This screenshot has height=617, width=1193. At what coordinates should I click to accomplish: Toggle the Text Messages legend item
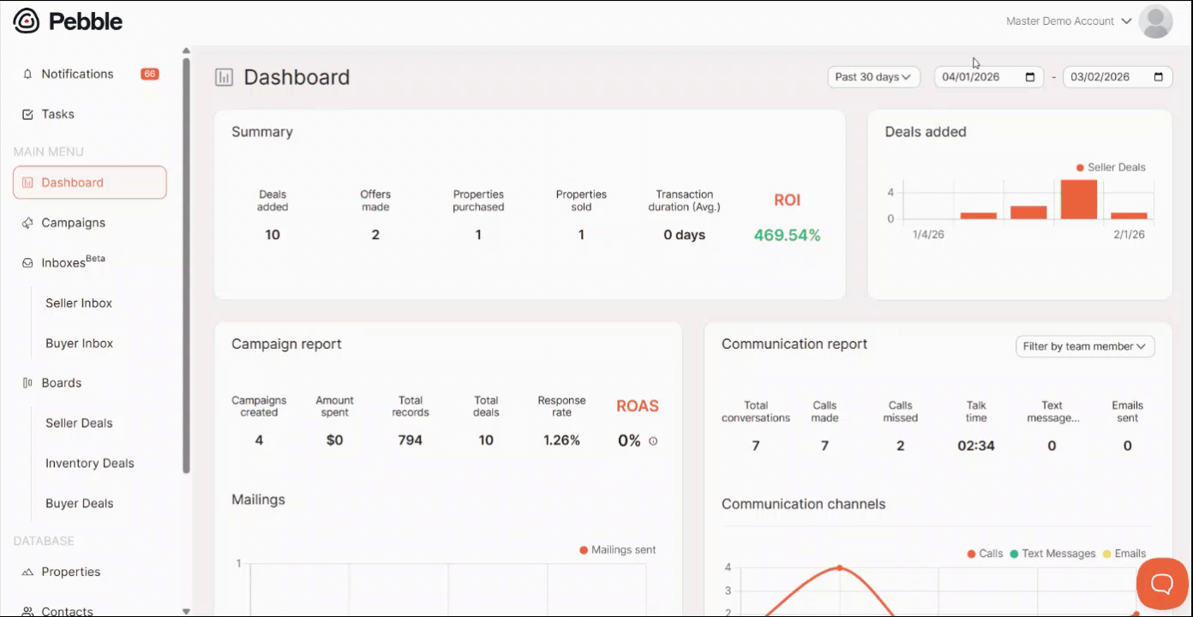click(1052, 554)
